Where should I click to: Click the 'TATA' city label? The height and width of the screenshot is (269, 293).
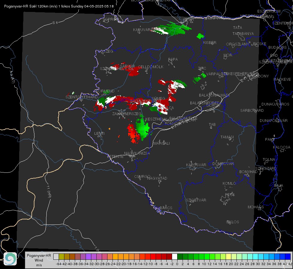(x=238, y=27)
